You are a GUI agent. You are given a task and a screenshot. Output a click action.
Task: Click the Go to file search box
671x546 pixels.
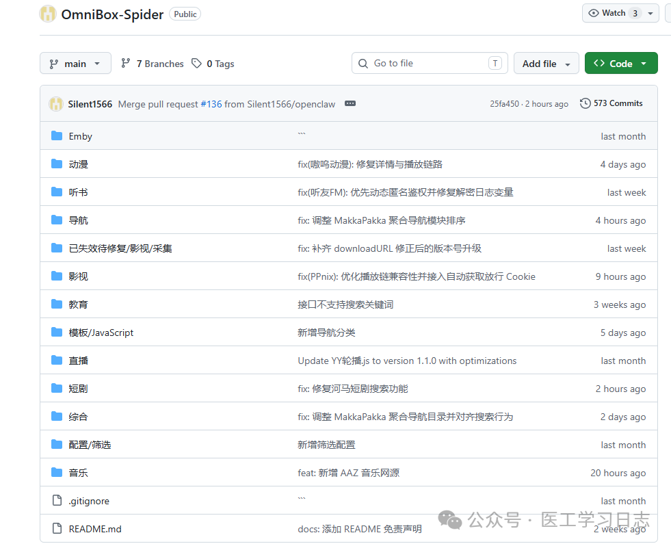[430, 62]
